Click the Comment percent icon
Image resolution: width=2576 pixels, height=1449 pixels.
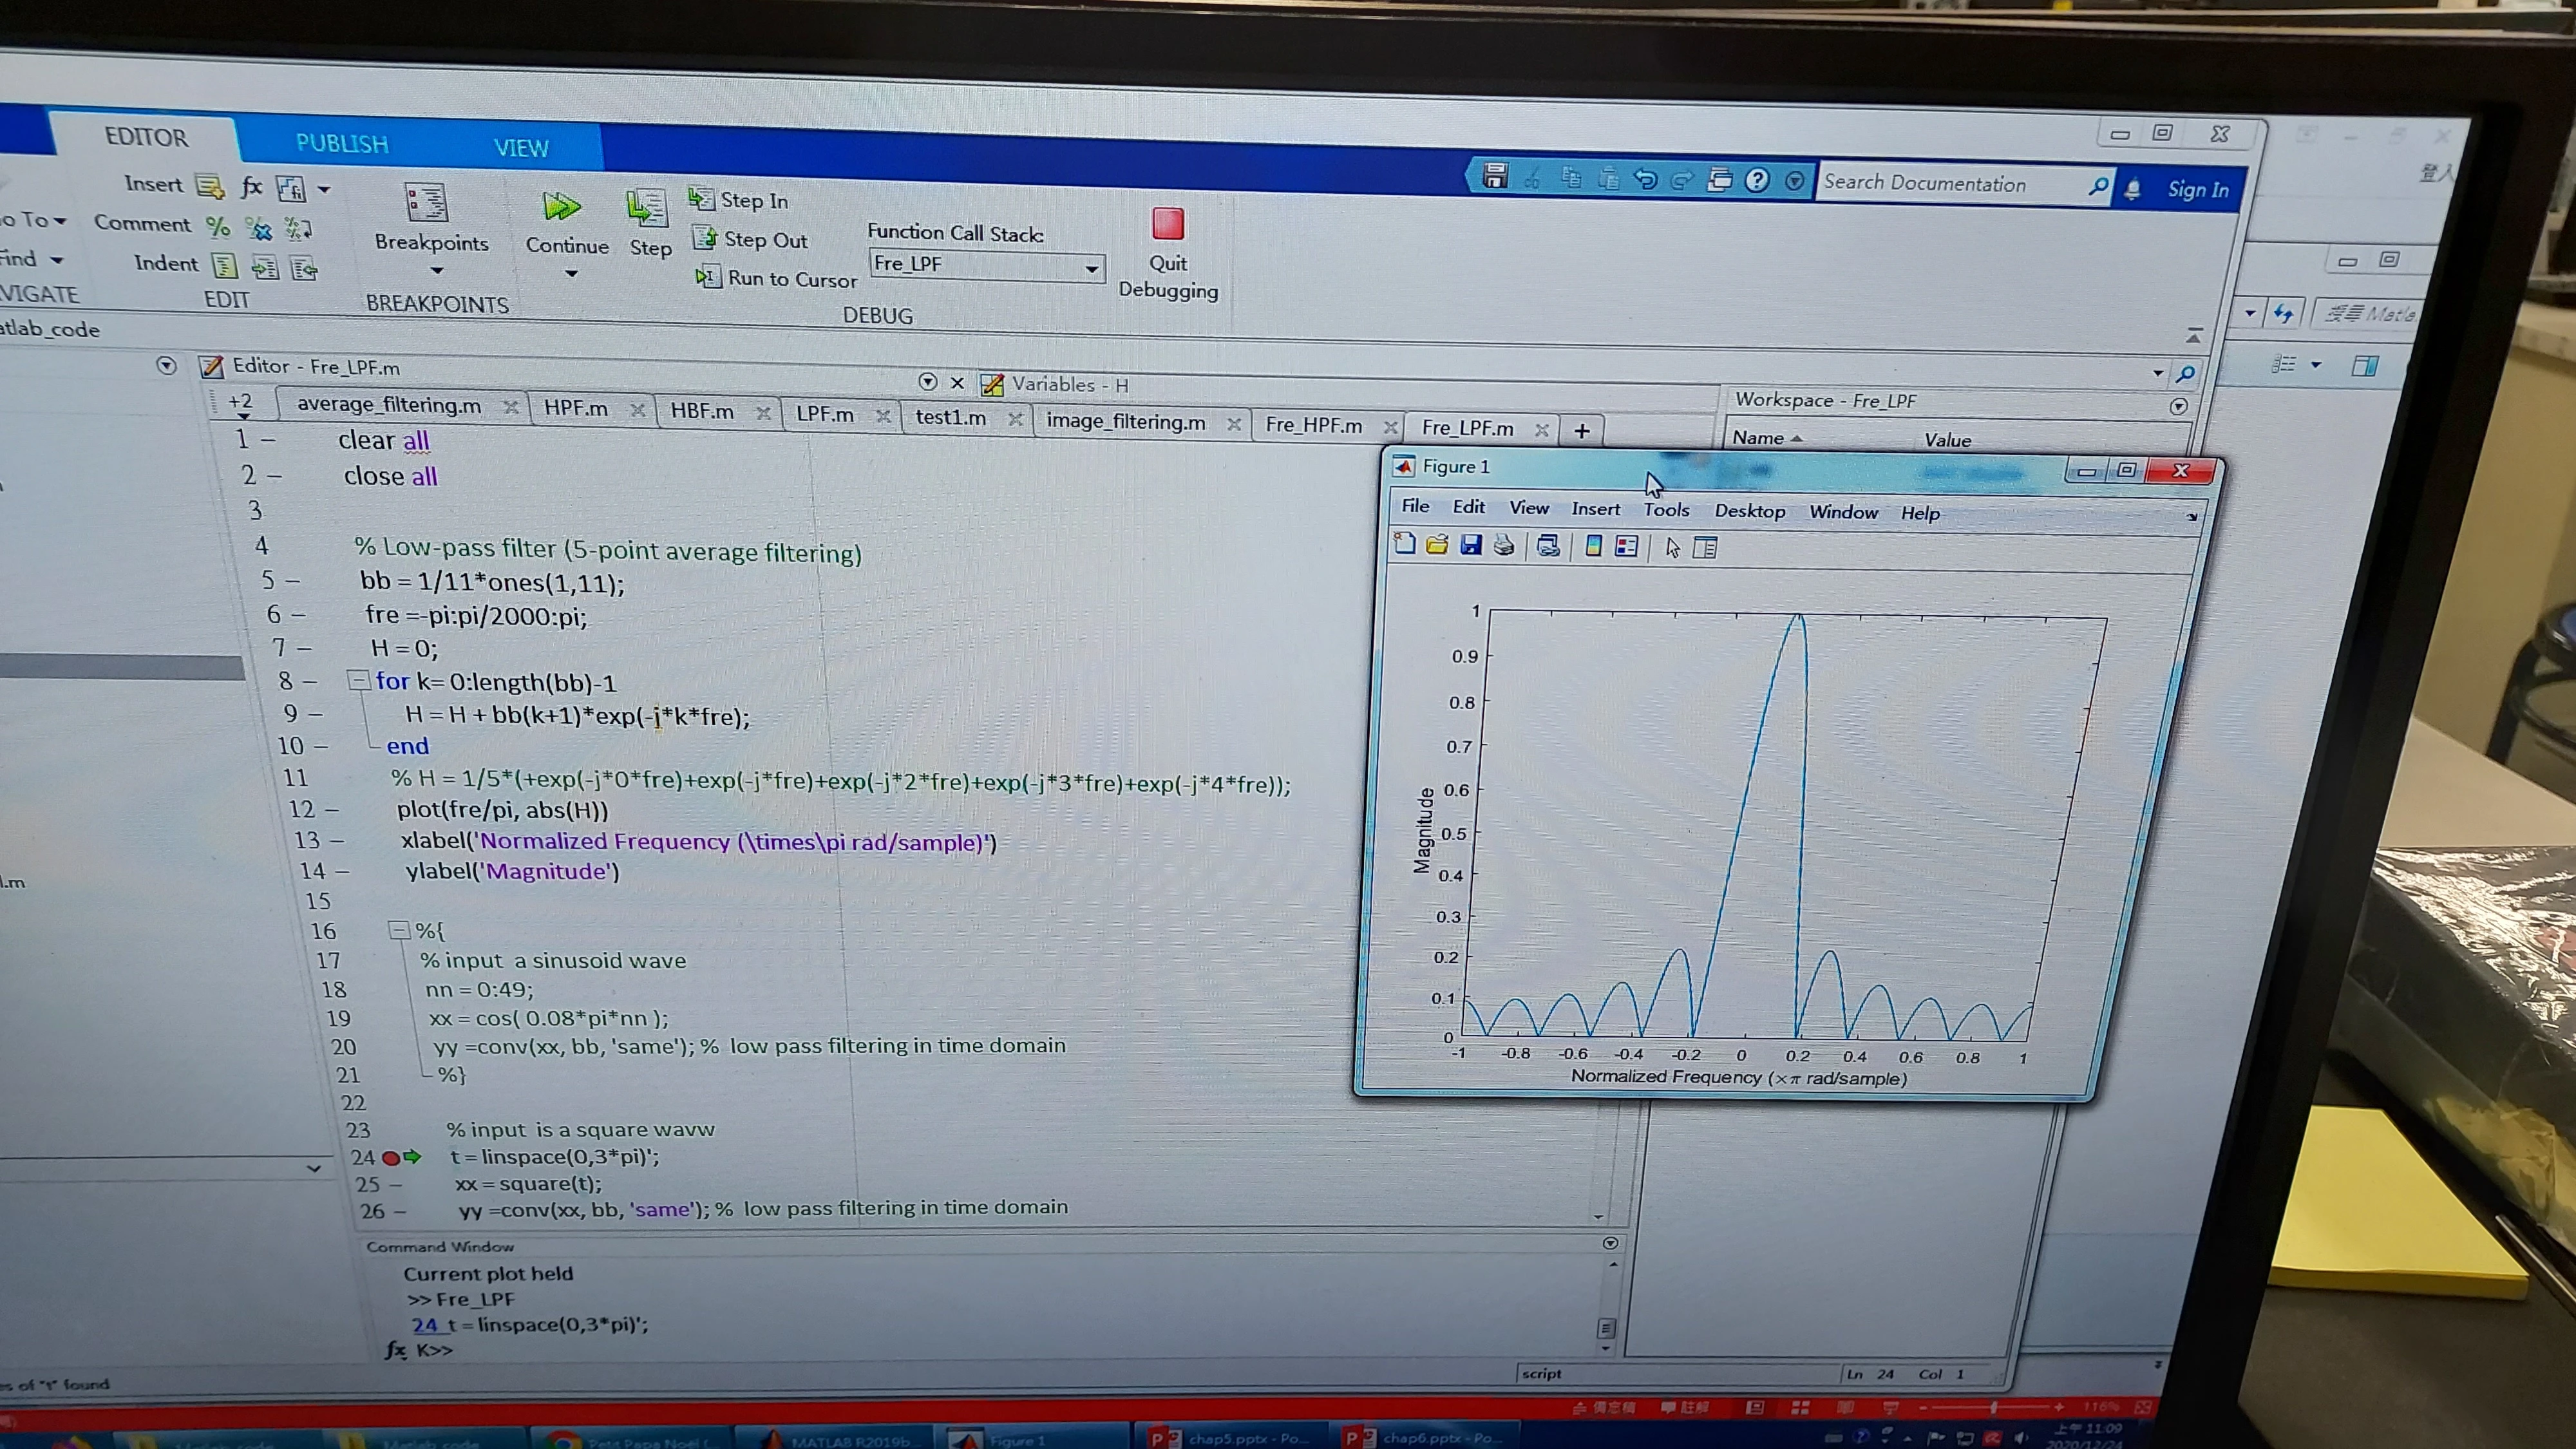point(218,227)
